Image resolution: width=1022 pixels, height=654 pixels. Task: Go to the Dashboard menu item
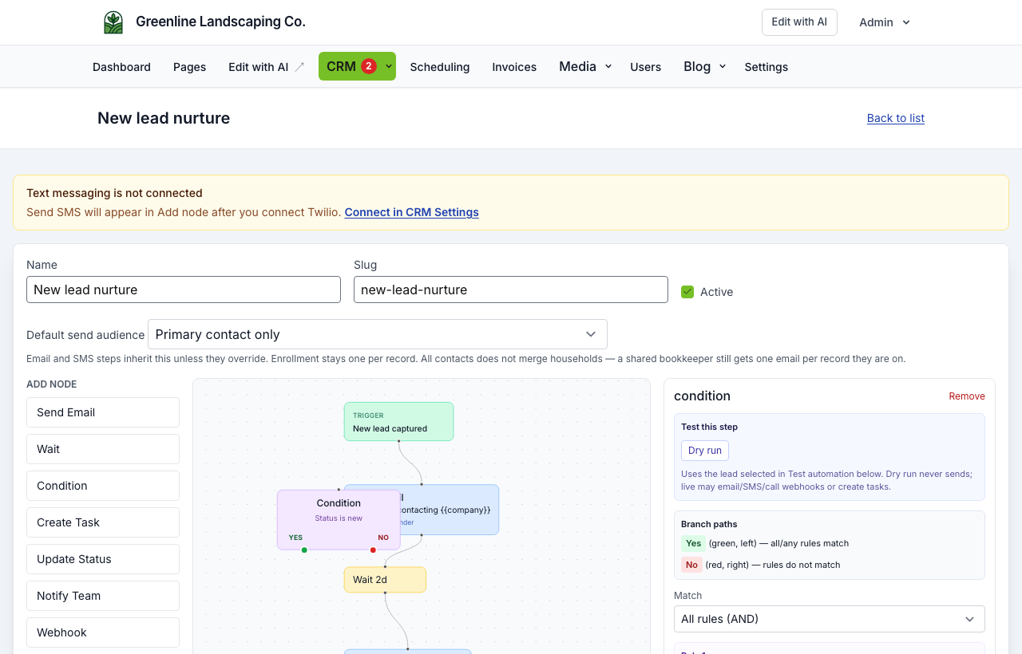click(x=121, y=67)
